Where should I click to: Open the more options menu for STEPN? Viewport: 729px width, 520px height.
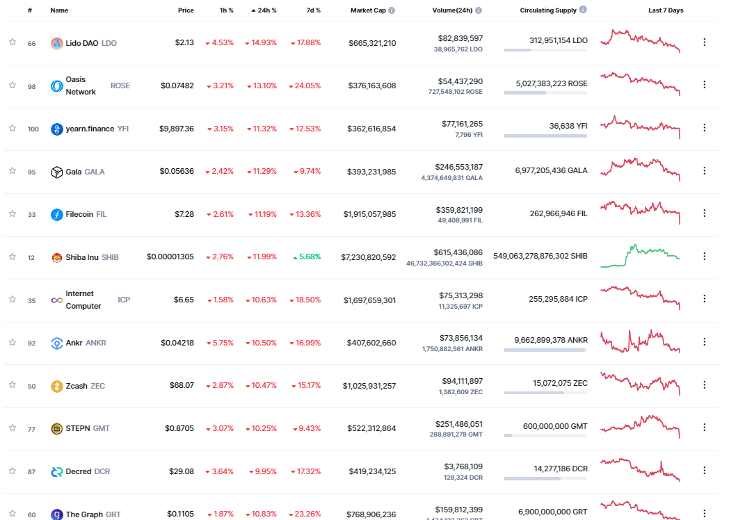[704, 428]
